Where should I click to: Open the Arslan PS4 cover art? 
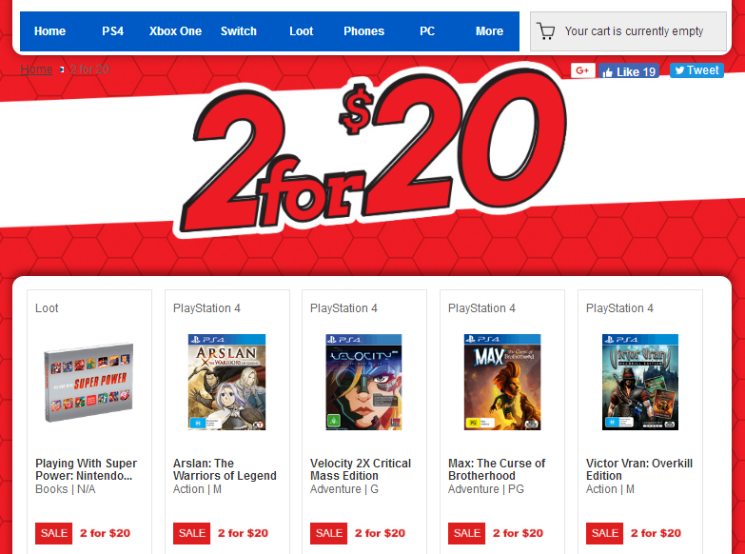(x=226, y=382)
